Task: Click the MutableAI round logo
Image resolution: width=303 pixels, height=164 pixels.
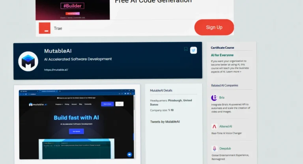Action: 28,61
